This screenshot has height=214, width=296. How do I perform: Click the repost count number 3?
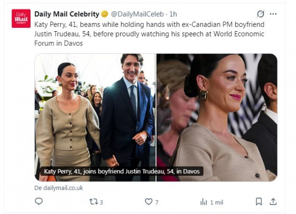[x=101, y=202]
